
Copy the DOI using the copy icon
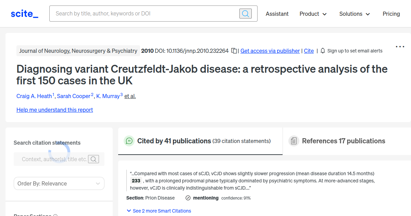(x=234, y=50)
